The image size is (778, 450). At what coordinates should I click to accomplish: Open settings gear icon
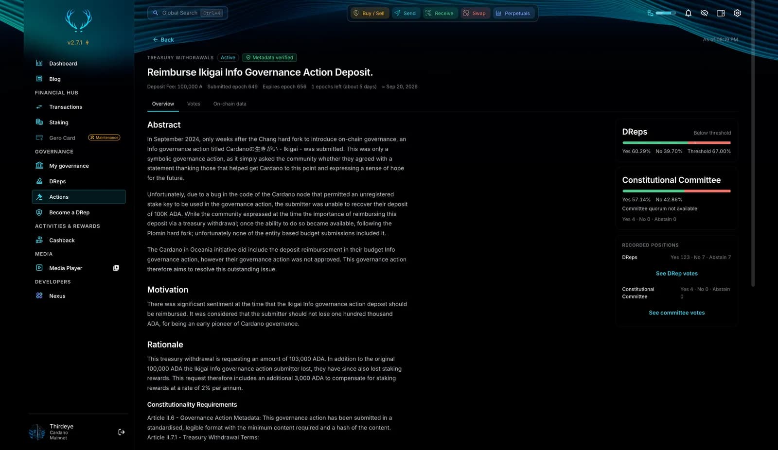pos(737,13)
